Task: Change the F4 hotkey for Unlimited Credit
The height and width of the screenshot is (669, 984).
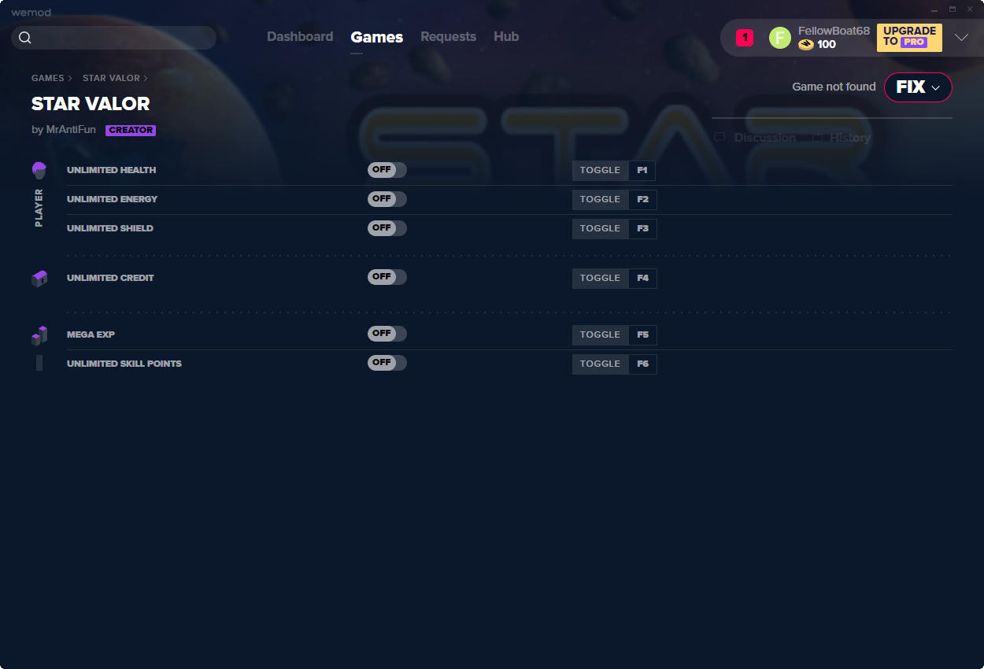Action: coord(642,279)
